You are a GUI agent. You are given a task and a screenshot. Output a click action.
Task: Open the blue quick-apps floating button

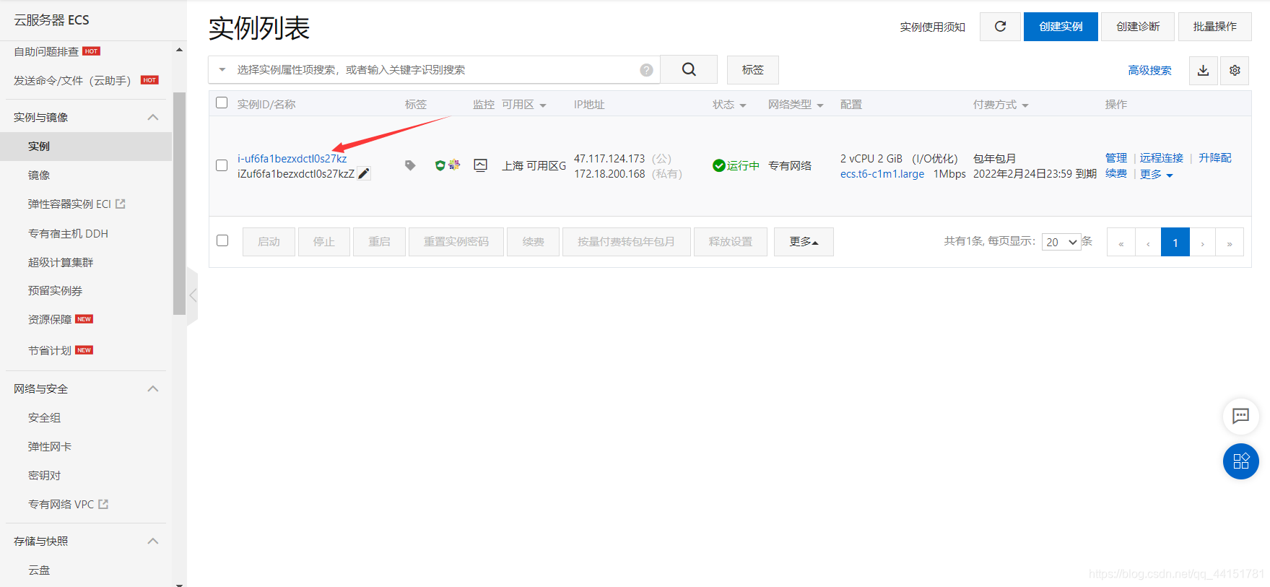[x=1240, y=461]
